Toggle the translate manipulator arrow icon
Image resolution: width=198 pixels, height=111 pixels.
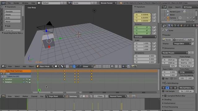click(x=74, y=66)
